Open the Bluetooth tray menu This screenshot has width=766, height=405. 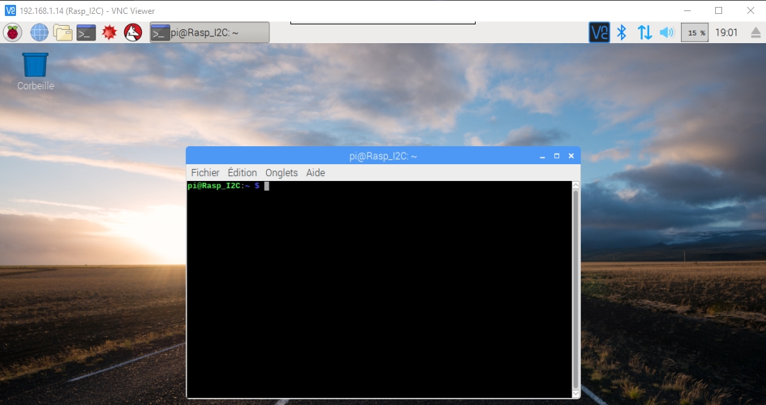[x=623, y=32]
